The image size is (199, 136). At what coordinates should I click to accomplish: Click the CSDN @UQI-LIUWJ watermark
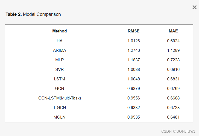(179, 131)
